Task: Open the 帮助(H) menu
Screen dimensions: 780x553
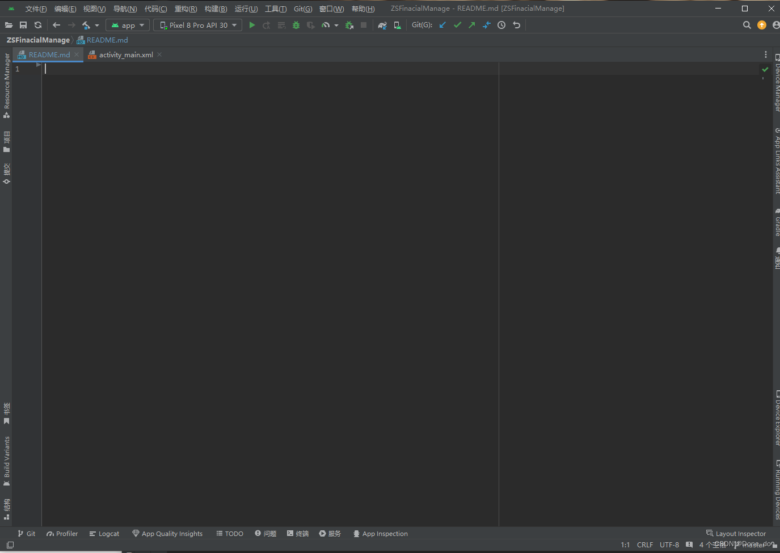Action: click(x=363, y=9)
